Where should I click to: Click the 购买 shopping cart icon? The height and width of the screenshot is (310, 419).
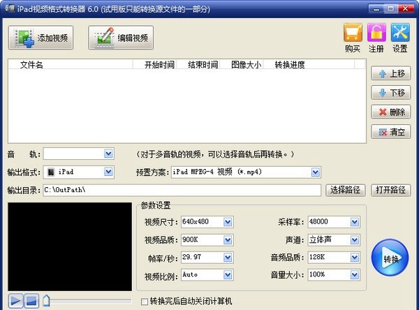353,33
